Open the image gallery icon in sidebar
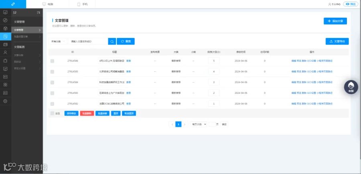This screenshot has height=174, width=361. click(6, 45)
